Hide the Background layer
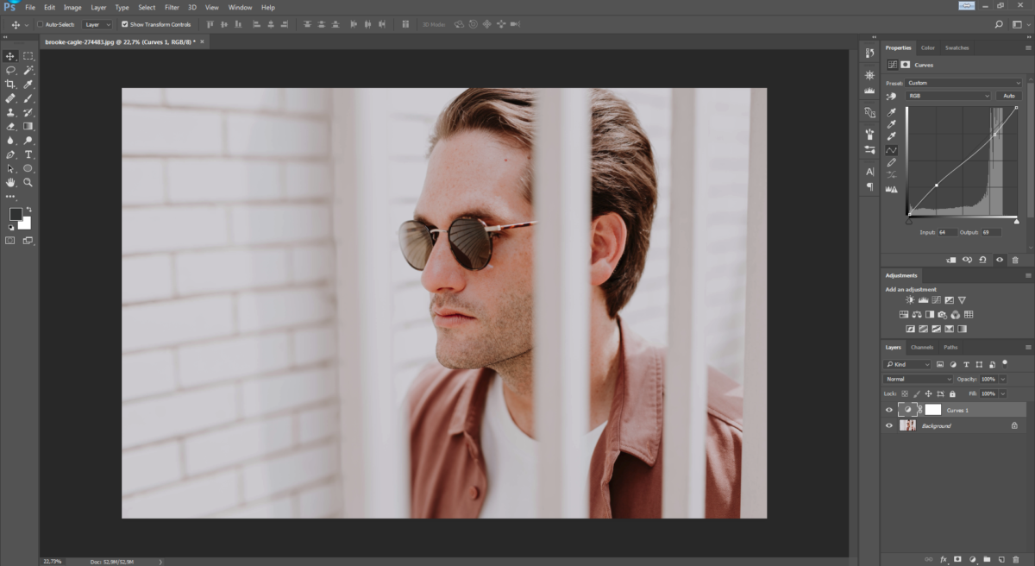Image resolution: width=1035 pixels, height=566 pixels. point(889,425)
